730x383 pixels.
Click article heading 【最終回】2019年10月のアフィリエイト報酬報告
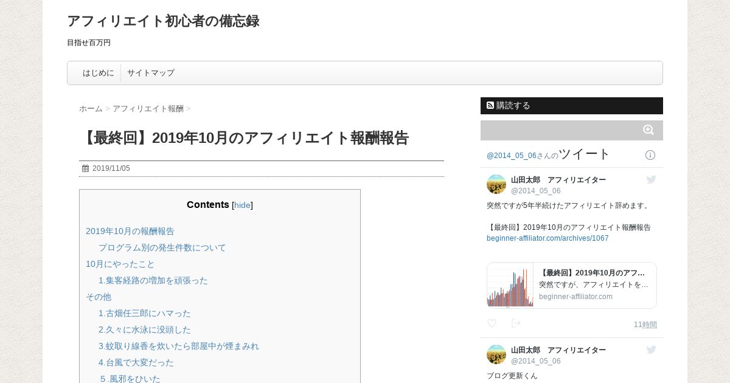pyautogui.click(x=244, y=138)
